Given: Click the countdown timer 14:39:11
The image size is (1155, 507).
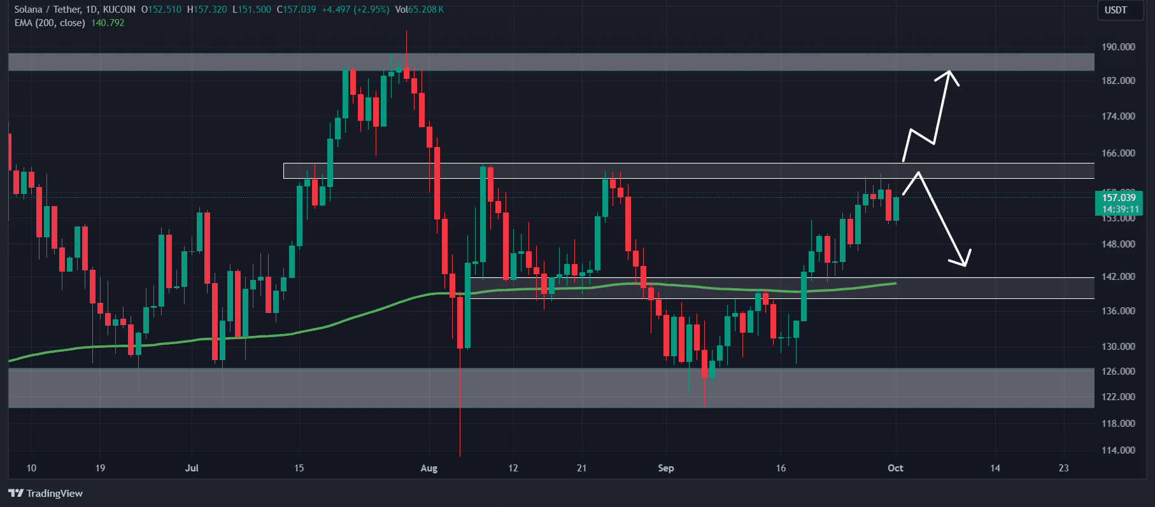Looking at the screenshot, I should (1121, 209).
